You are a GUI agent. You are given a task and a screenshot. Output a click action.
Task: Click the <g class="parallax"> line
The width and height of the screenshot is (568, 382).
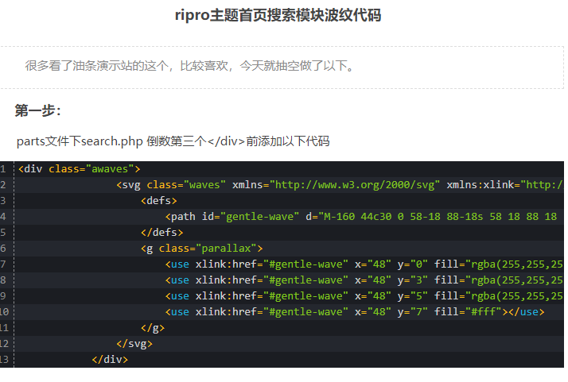(x=202, y=249)
